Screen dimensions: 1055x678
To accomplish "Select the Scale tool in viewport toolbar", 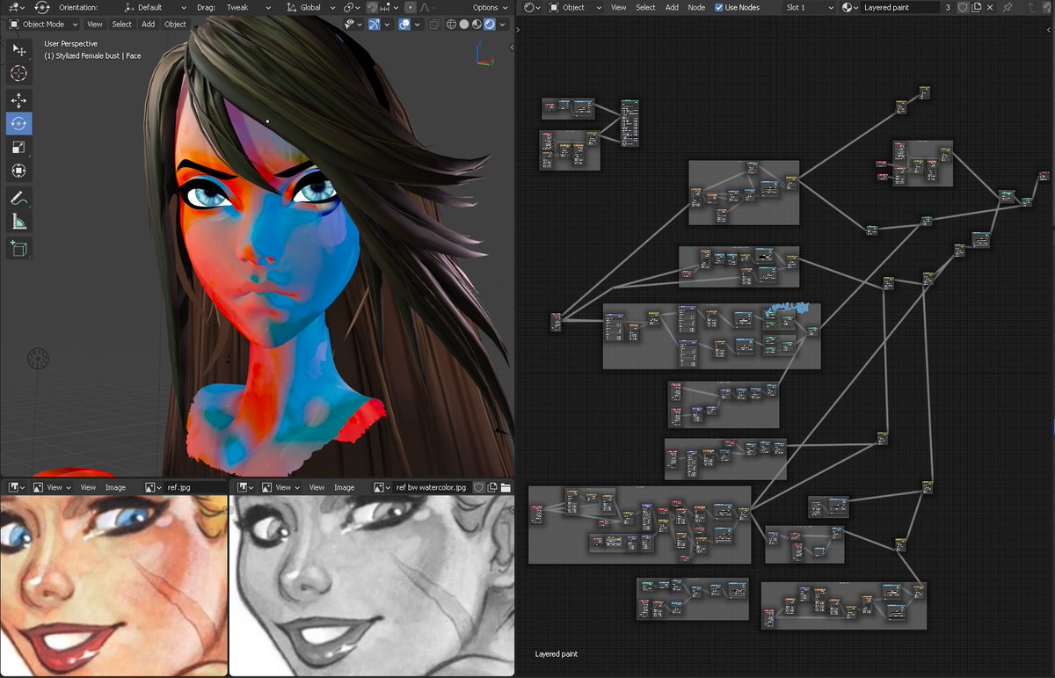I will point(18,147).
